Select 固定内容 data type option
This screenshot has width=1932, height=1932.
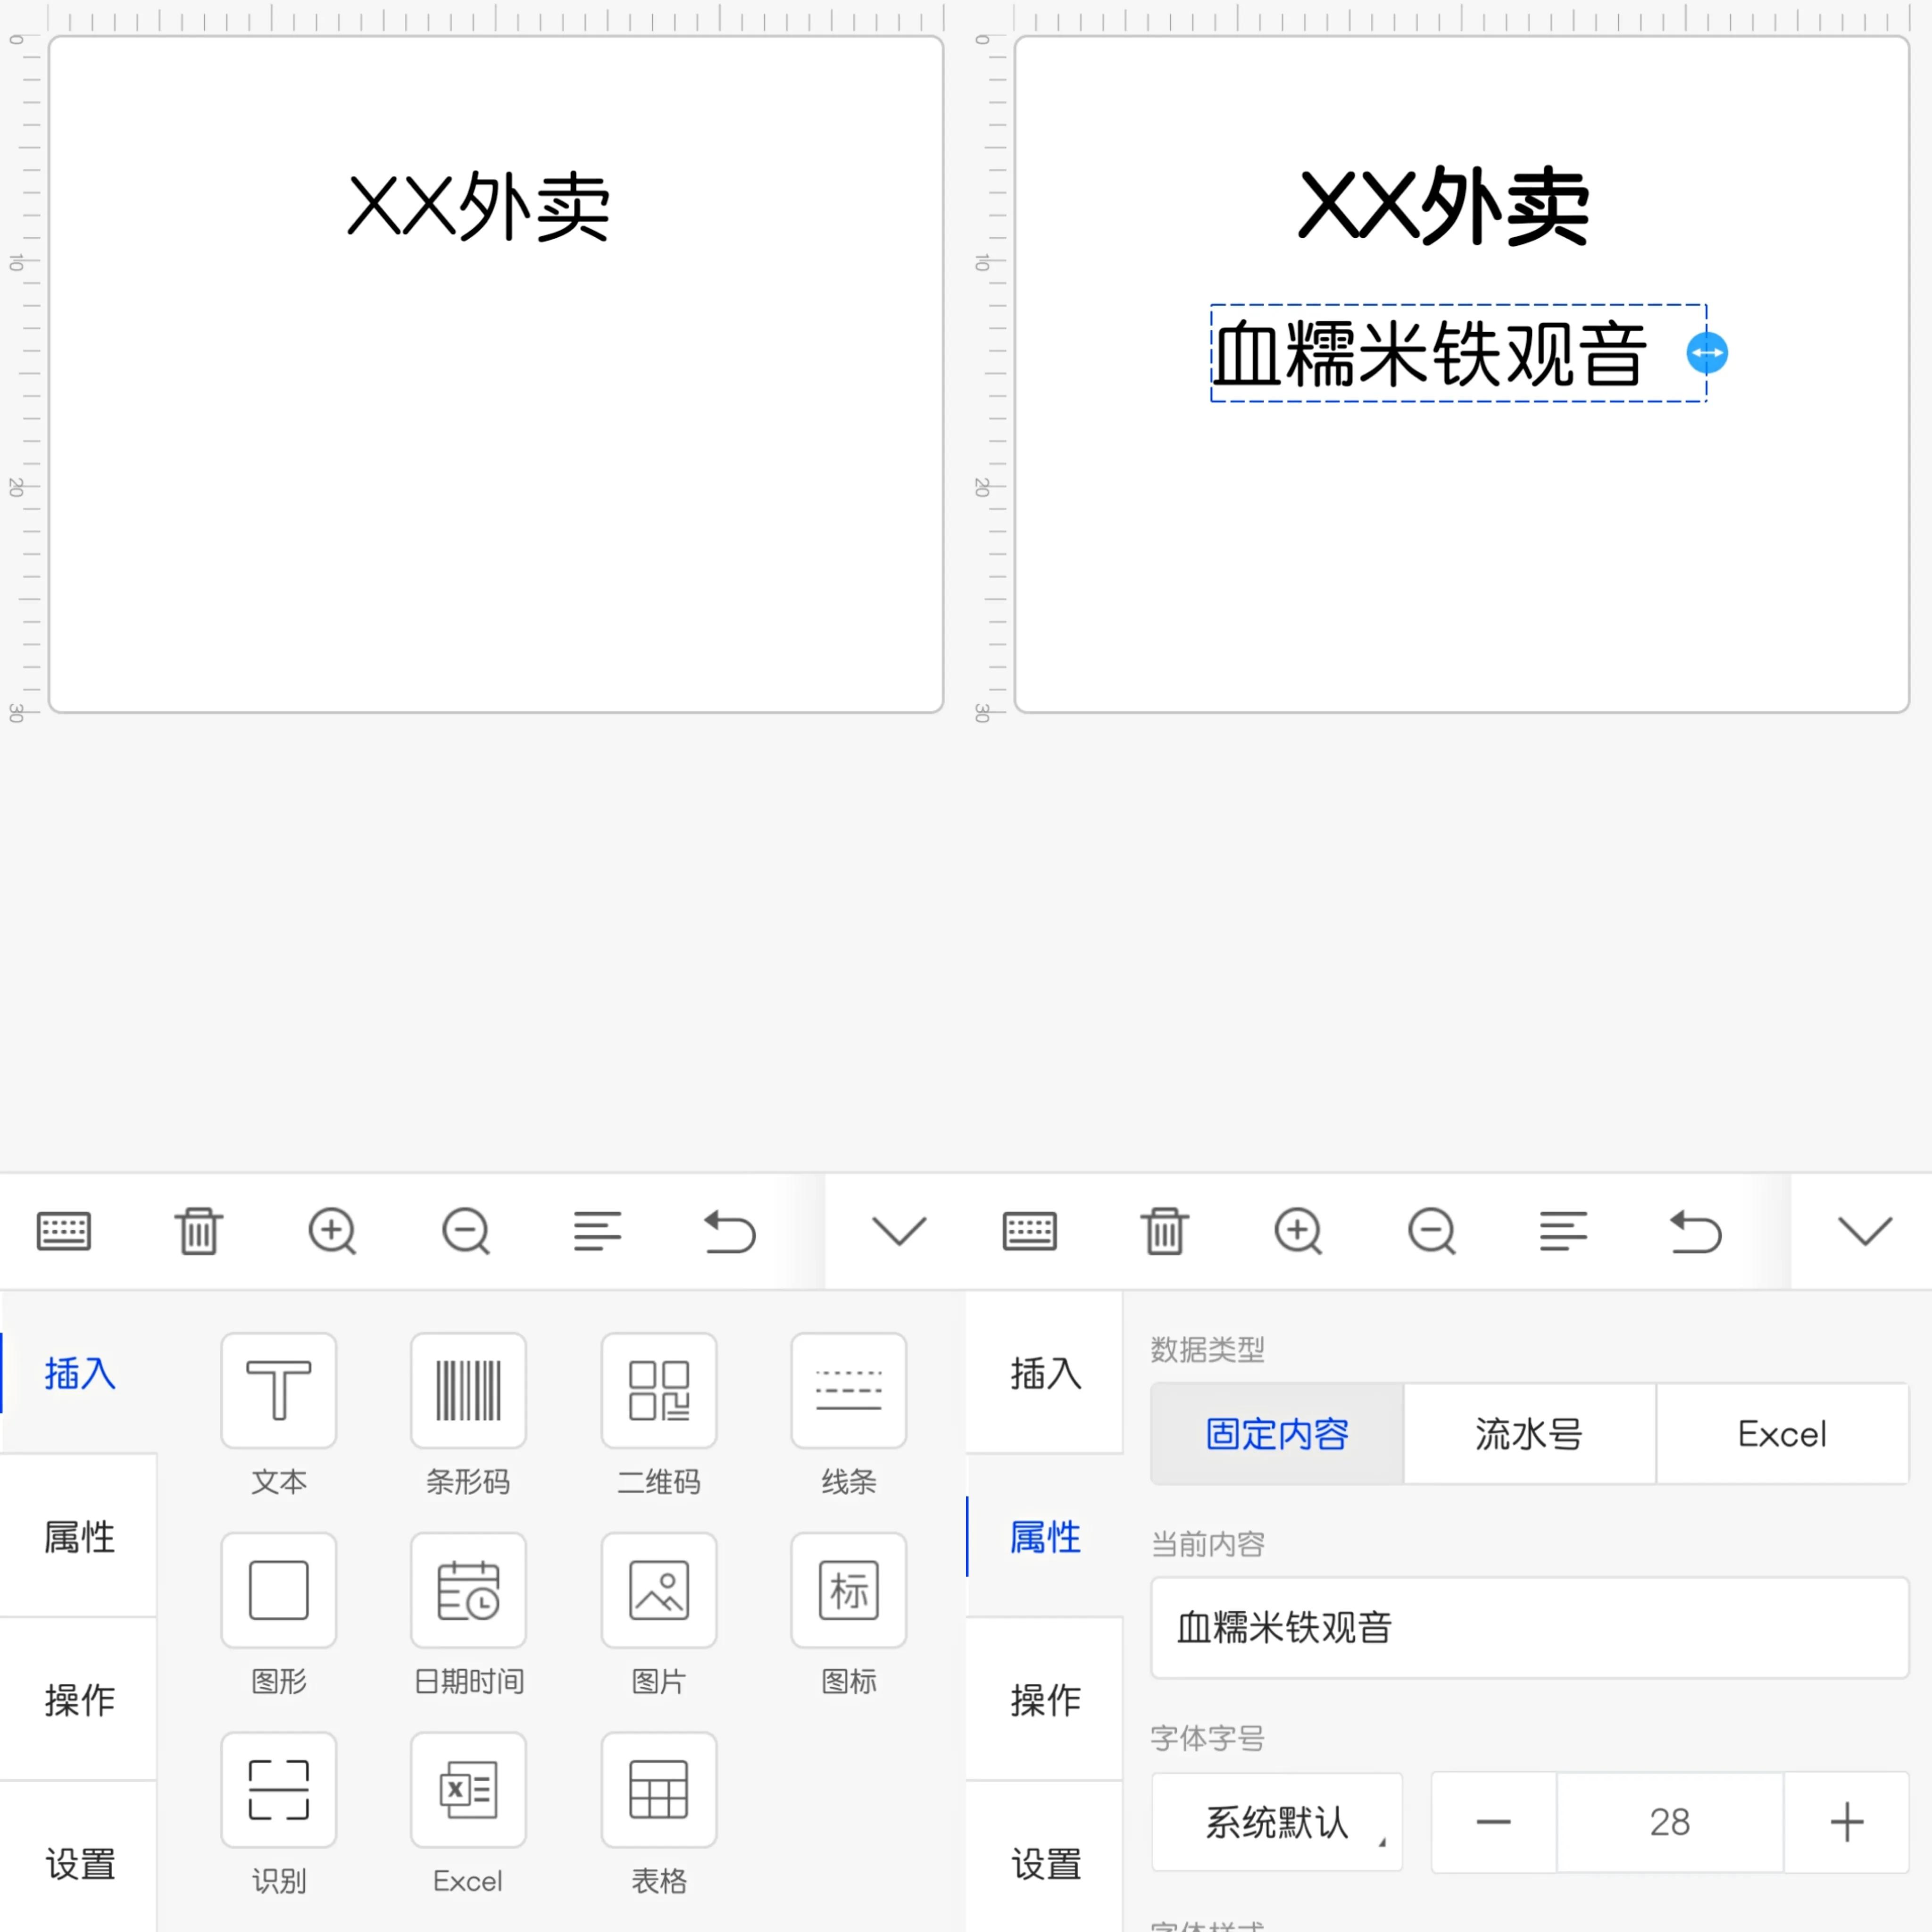(1277, 1434)
